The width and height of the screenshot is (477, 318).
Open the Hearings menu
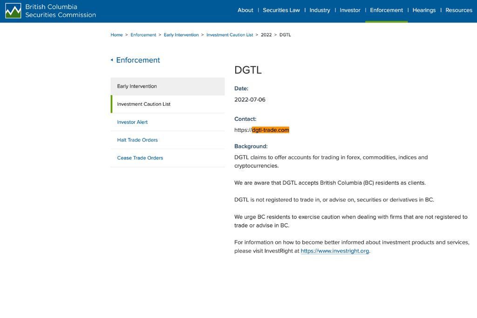(424, 10)
